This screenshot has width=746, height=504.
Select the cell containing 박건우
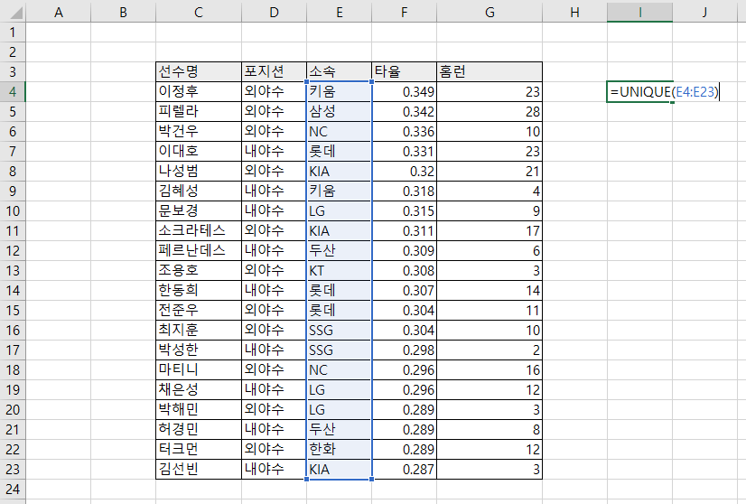point(199,131)
